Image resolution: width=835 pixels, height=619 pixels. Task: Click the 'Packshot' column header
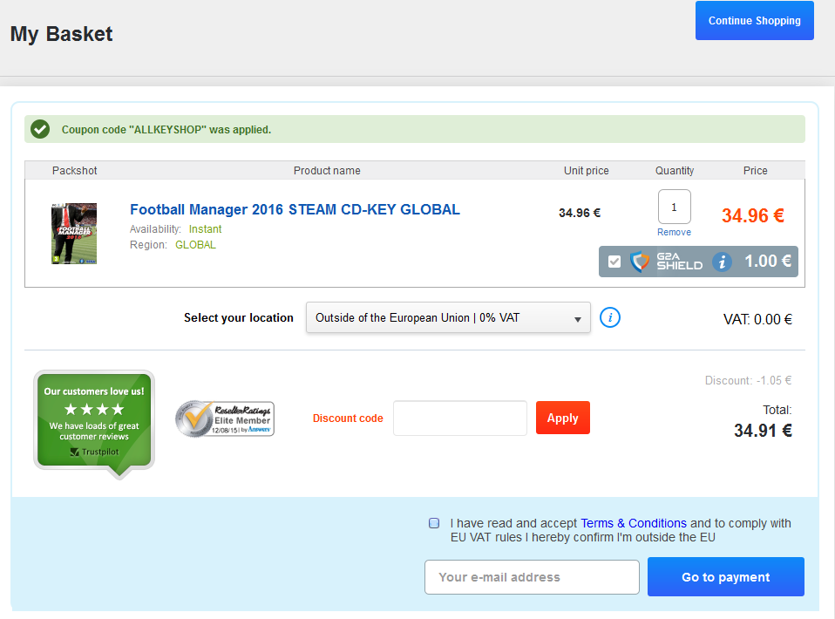(x=75, y=171)
